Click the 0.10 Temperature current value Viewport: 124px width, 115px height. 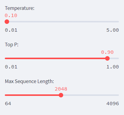[x=11, y=16]
